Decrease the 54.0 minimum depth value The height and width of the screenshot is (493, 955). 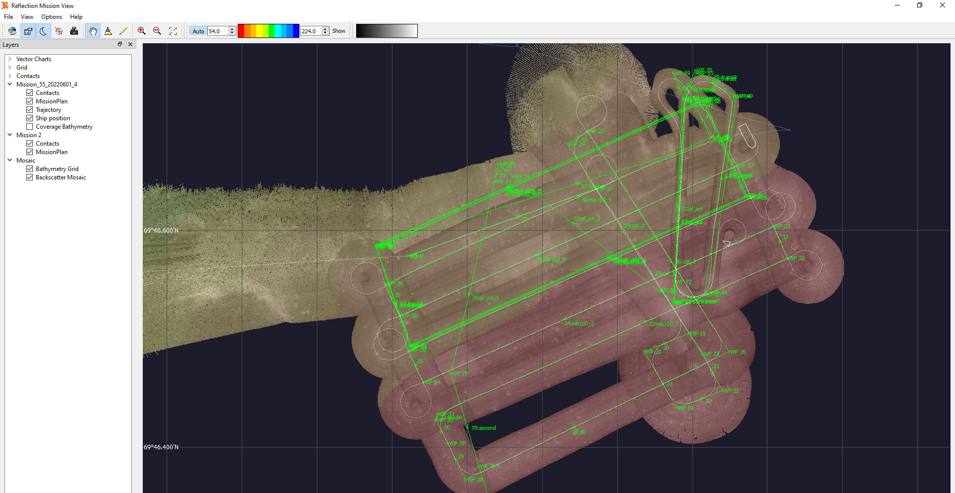[x=232, y=33]
